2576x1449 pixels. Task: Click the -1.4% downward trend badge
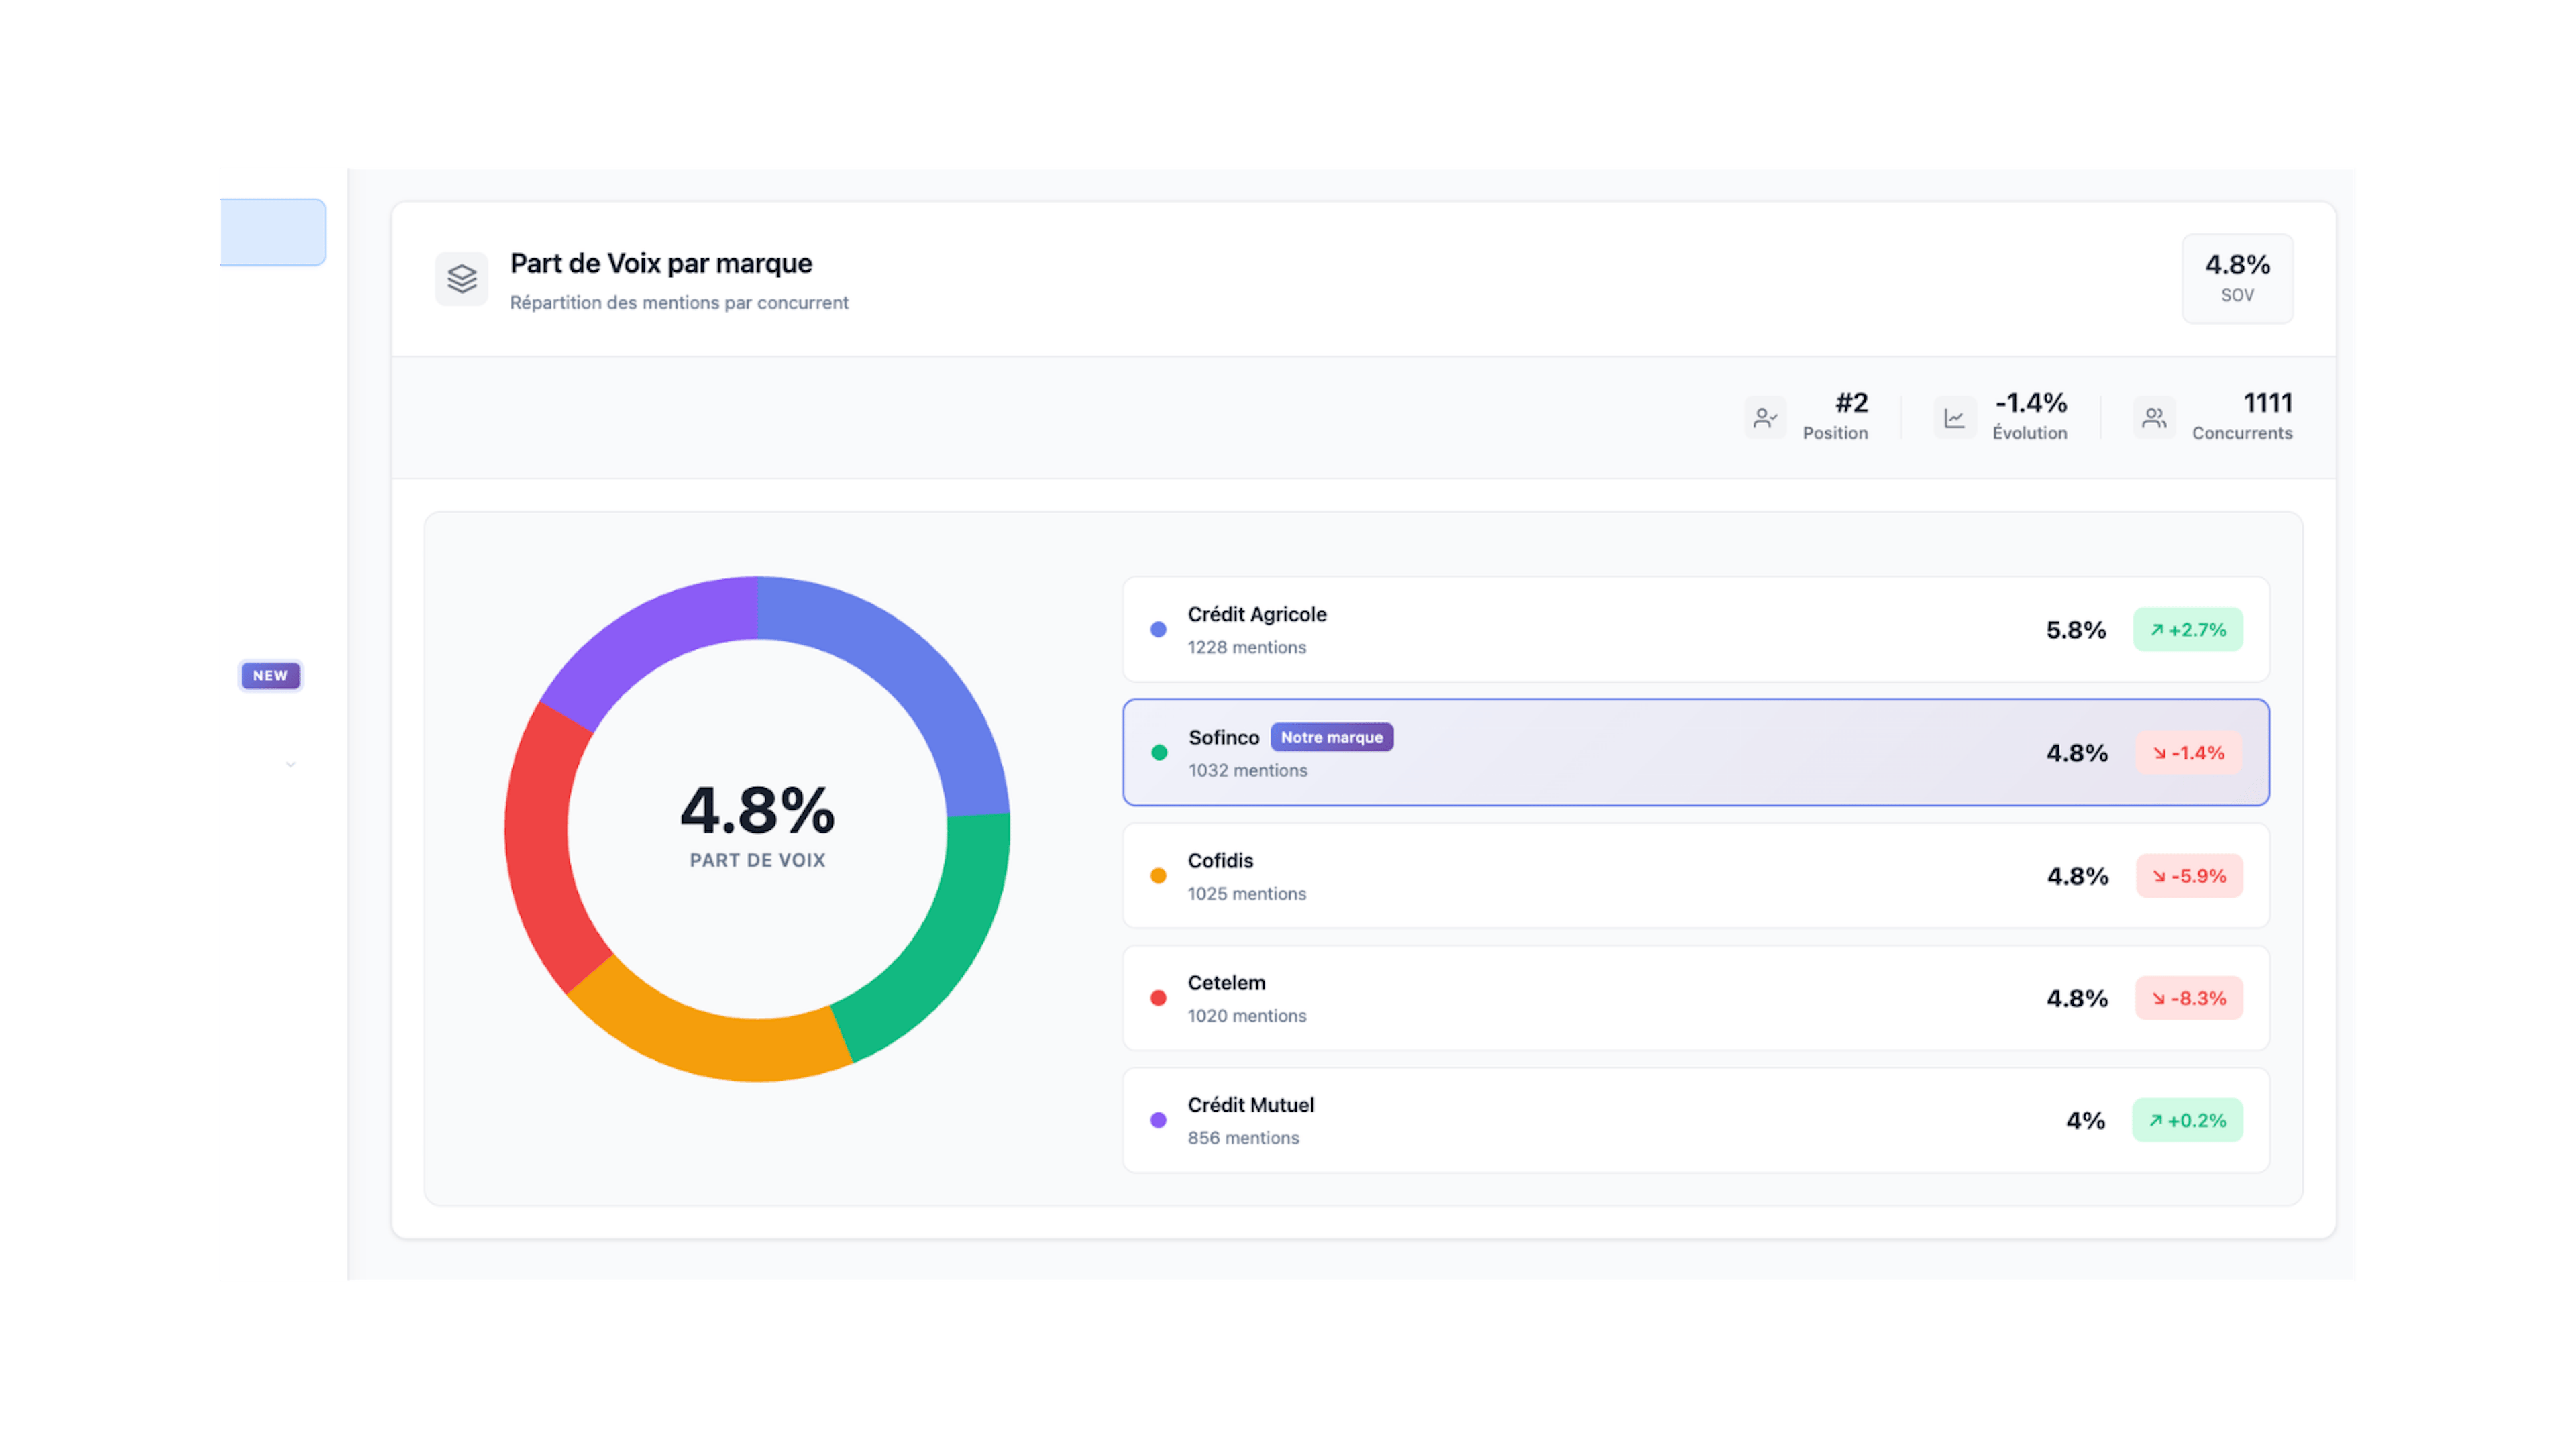pyautogui.click(x=2188, y=753)
